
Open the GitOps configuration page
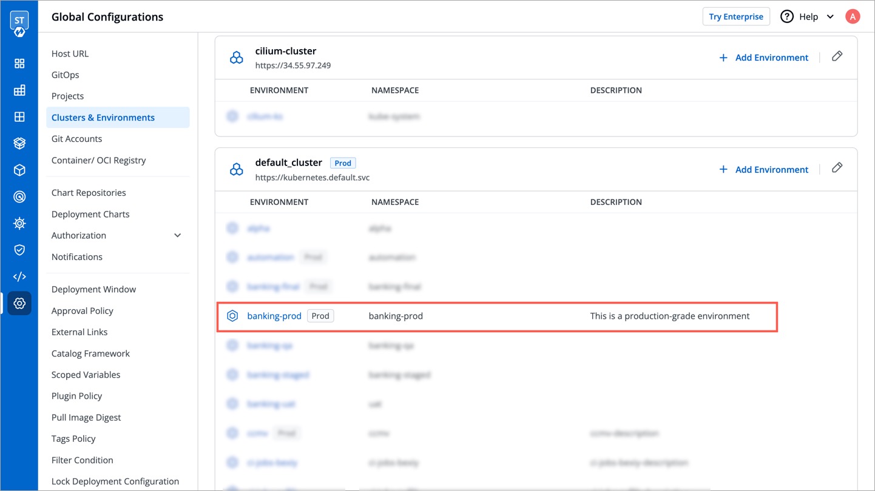66,75
